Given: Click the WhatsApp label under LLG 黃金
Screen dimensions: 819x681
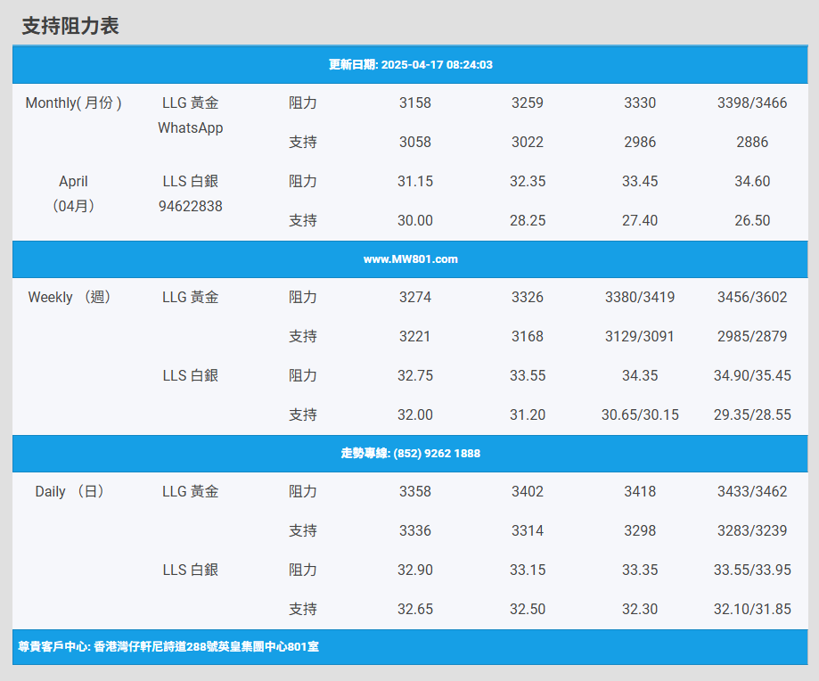Looking at the screenshot, I should [x=190, y=128].
